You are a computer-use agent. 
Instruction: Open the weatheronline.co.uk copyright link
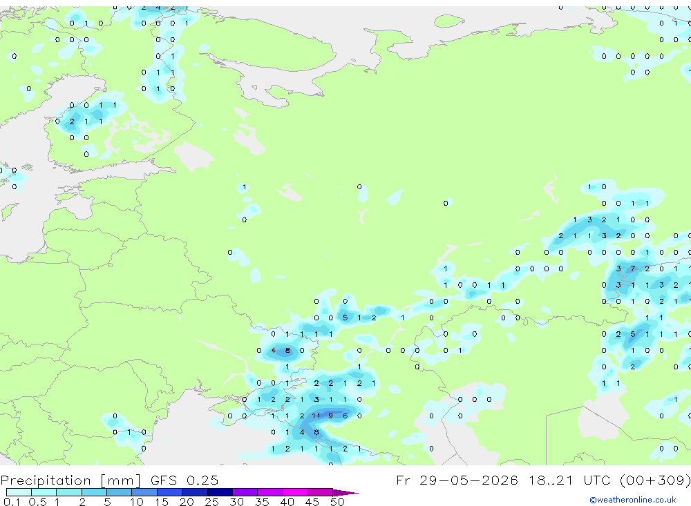click(x=632, y=500)
